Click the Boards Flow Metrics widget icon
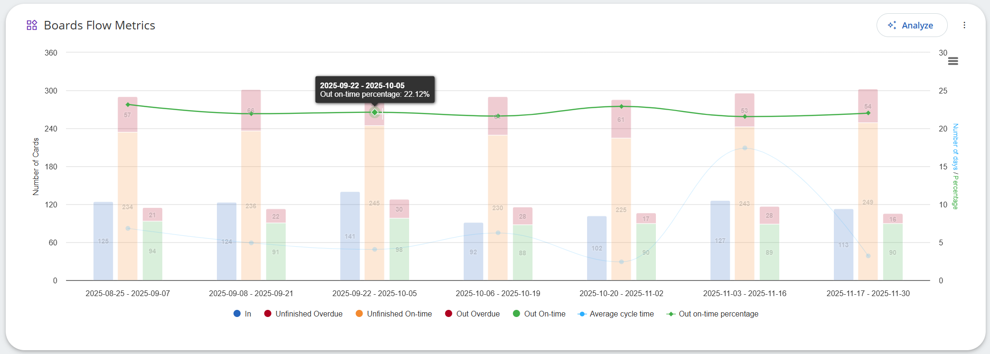This screenshot has width=990, height=354. point(32,25)
